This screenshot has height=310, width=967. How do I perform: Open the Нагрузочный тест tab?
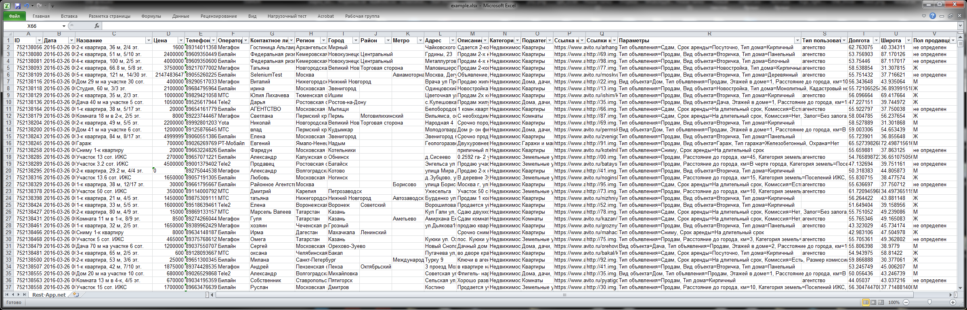[x=287, y=16]
